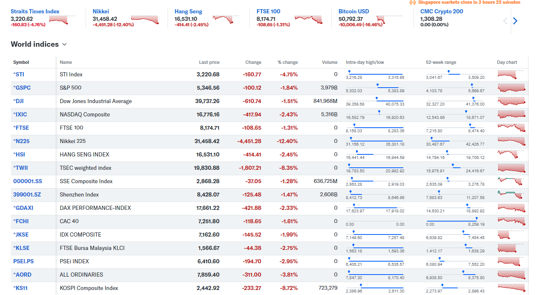This screenshot has height=295, width=538.
Task: Click the STI Index 52-week range marker
Action: (449, 72)
